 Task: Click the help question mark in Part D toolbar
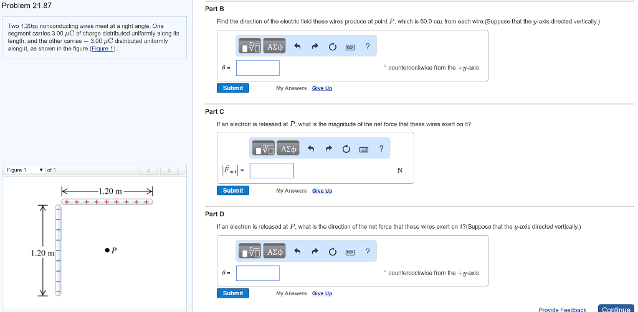click(368, 252)
